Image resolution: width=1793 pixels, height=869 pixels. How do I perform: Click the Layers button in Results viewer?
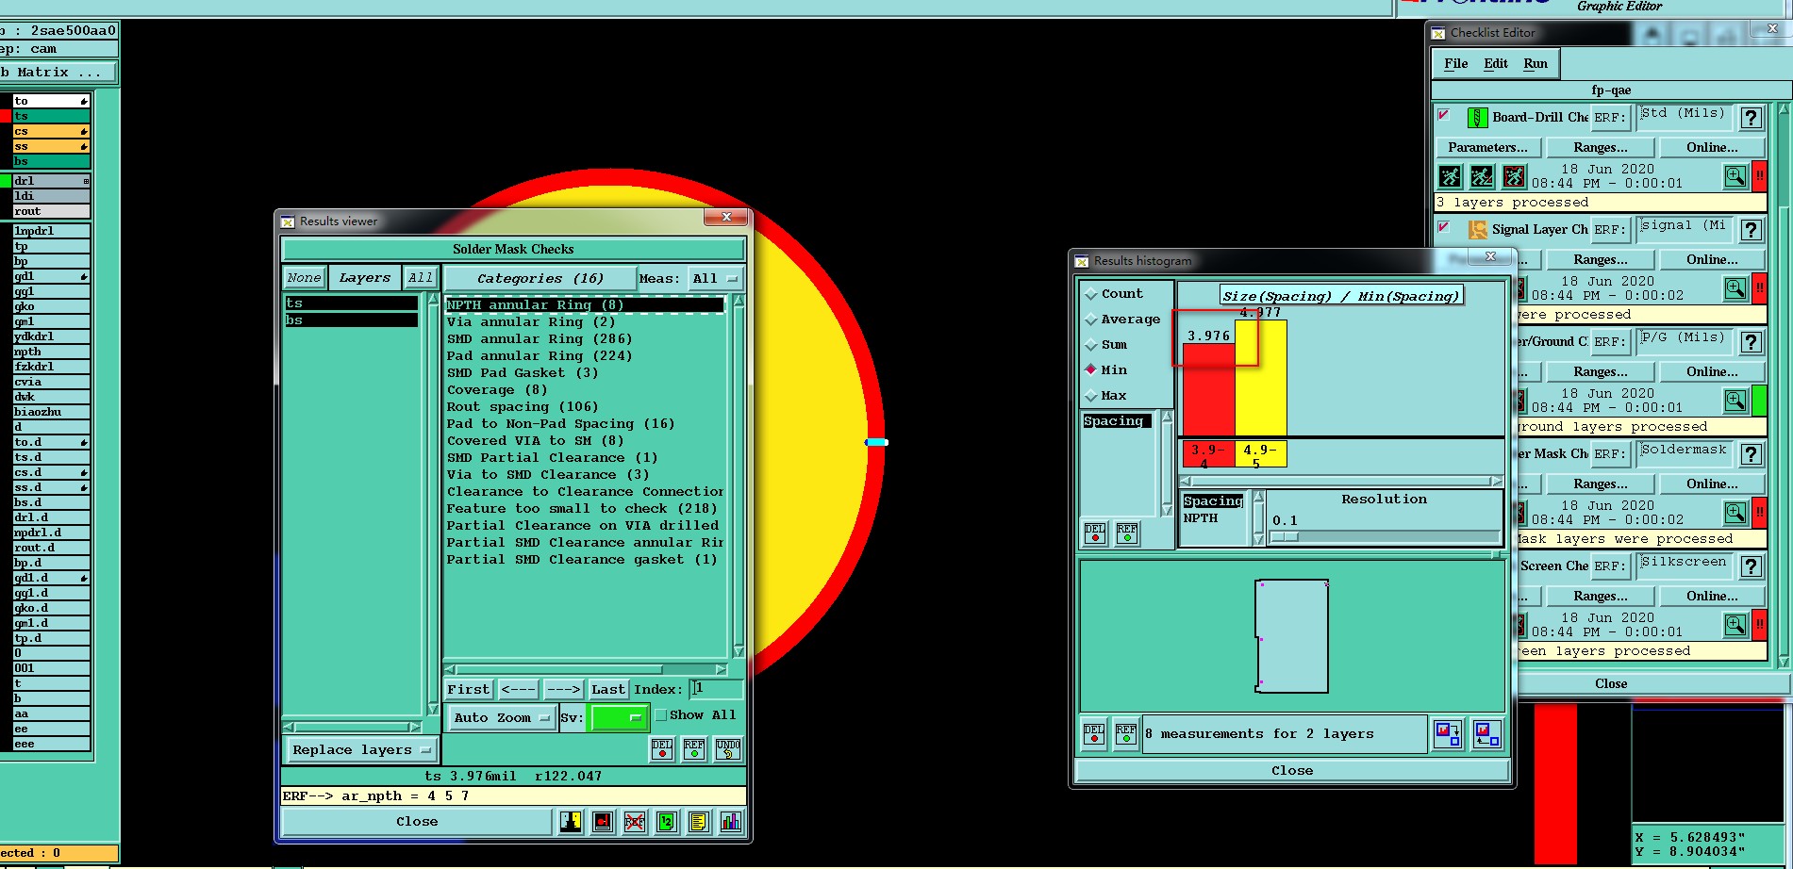(365, 278)
